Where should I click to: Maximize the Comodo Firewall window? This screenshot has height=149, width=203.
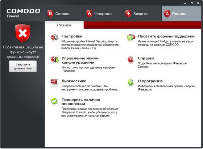pyautogui.click(x=192, y=3)
